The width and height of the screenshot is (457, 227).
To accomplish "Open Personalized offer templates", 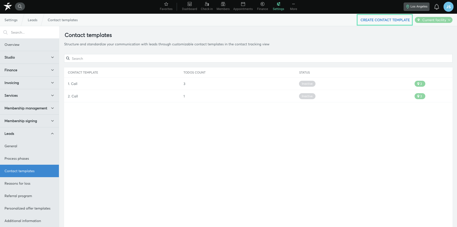I will pos(29,208).
